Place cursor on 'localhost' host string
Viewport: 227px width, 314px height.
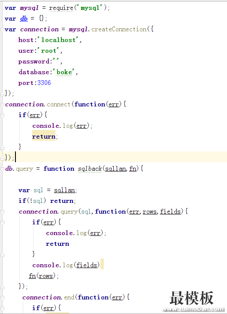pyautogui.click(x=58, y=40)
